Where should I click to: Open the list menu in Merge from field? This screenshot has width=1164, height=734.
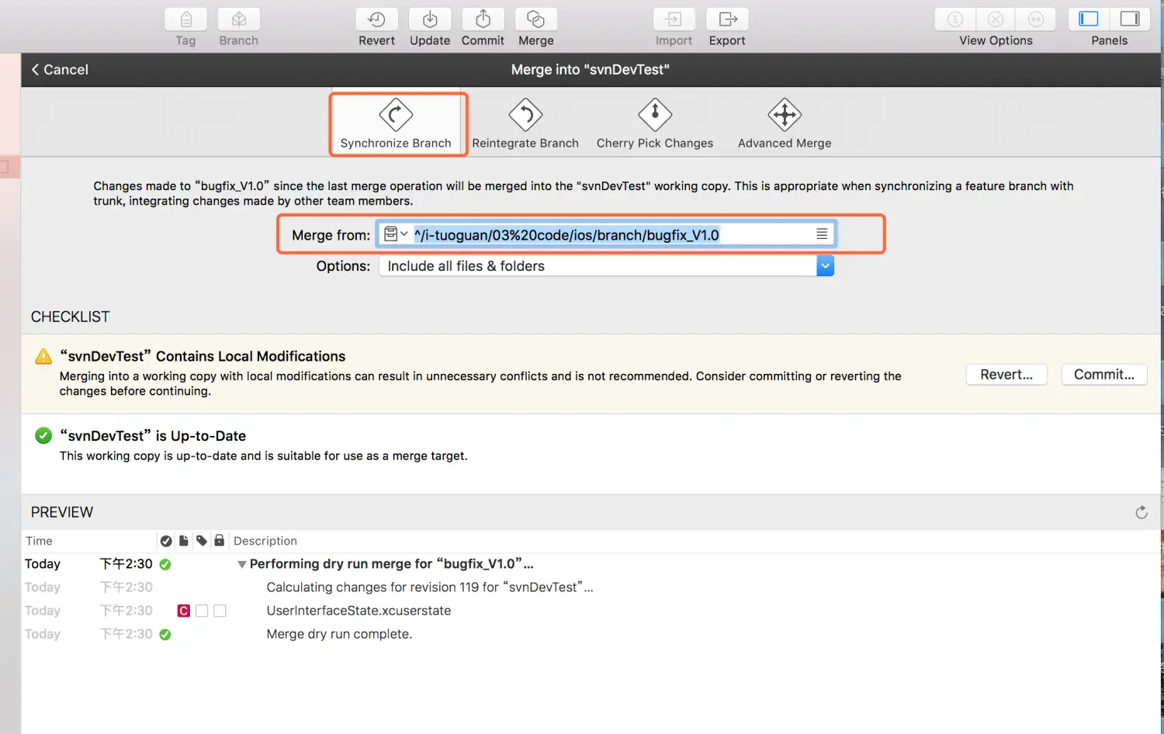tap(822, 234)
